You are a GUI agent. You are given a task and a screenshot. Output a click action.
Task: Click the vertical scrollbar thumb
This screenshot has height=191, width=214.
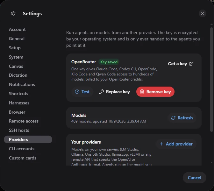click(211, 80)
